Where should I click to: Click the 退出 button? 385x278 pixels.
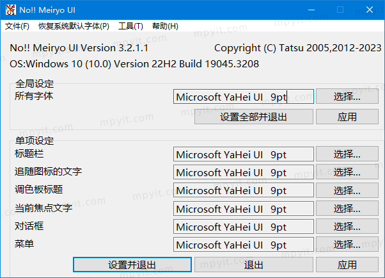[x=254, y=265]
